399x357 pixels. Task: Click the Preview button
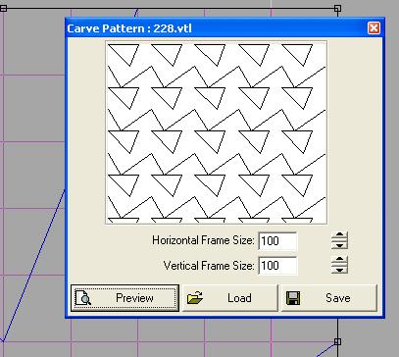125,298
